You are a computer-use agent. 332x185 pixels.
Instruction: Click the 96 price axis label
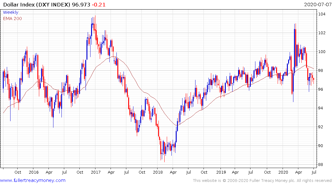coord(321,89)
